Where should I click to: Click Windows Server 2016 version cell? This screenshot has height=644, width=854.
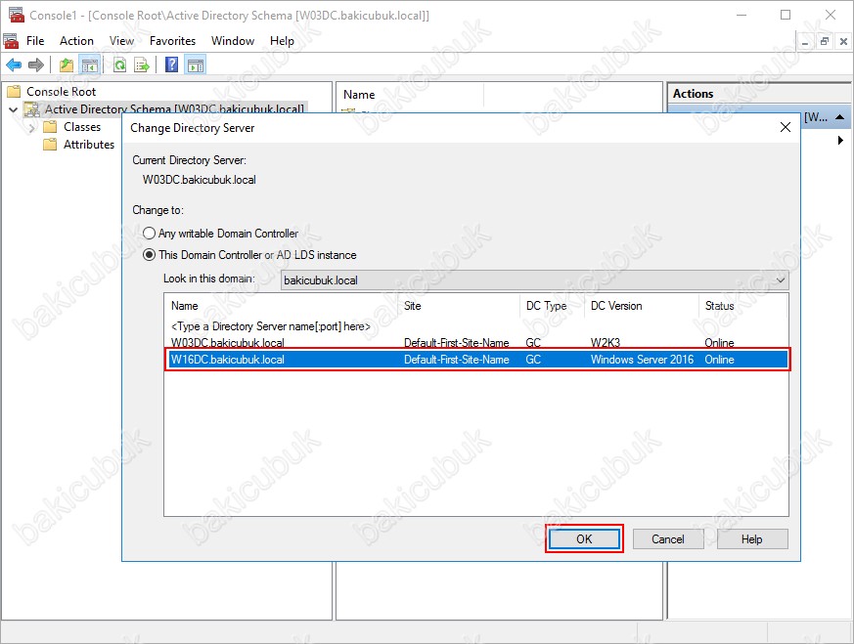pyautogui.click(x=642, y=360)
